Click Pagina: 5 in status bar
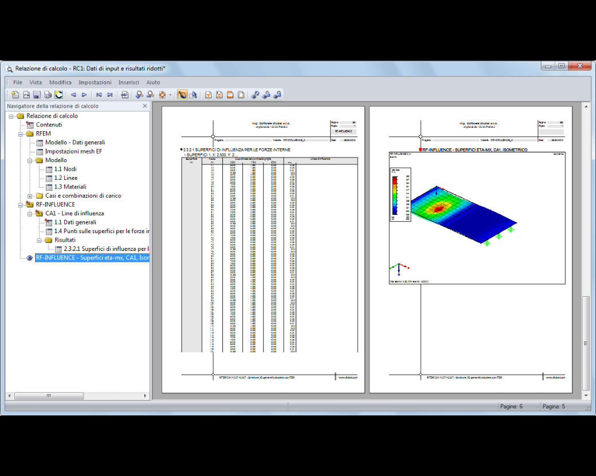Image resolution: width=596 pixels, height=476 pixels. tap(554, 407)
